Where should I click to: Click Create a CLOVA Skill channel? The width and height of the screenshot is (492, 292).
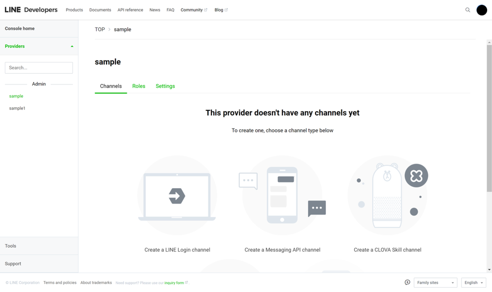click(x=387, y=250)
